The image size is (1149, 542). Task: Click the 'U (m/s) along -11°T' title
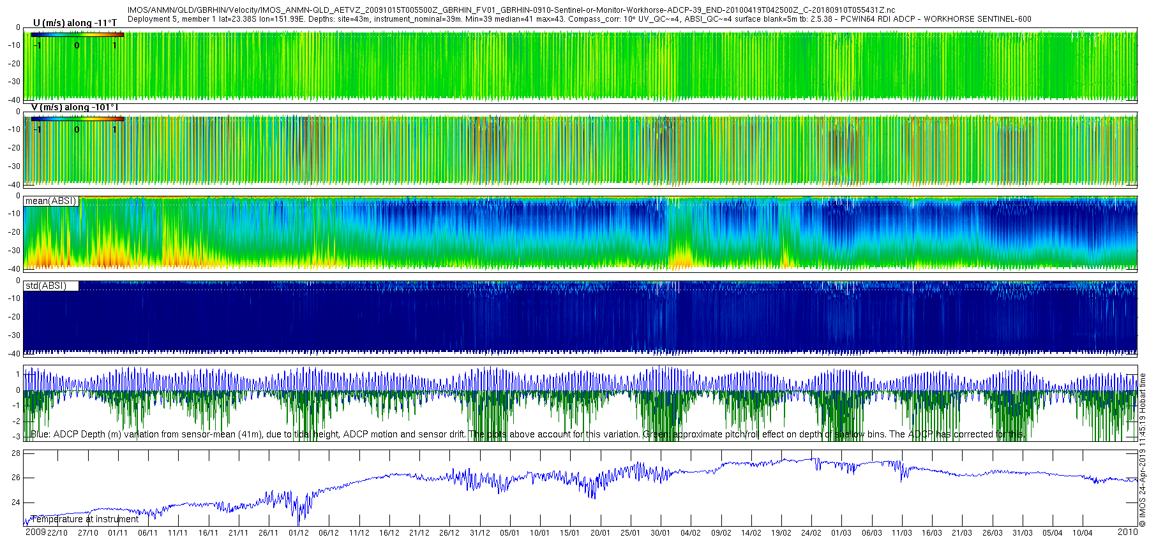75,23
